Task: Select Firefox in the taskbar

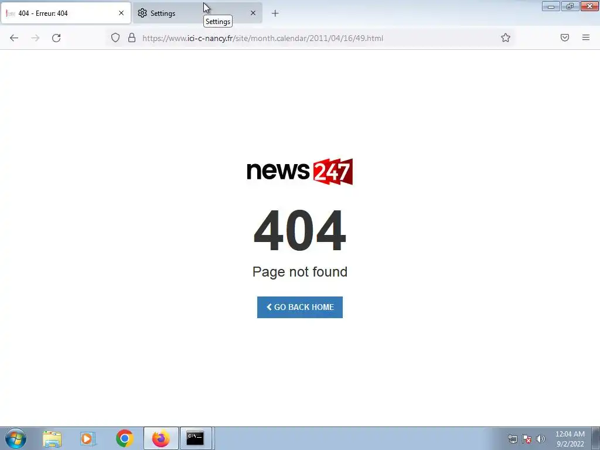Action: (x=161, y=438)
